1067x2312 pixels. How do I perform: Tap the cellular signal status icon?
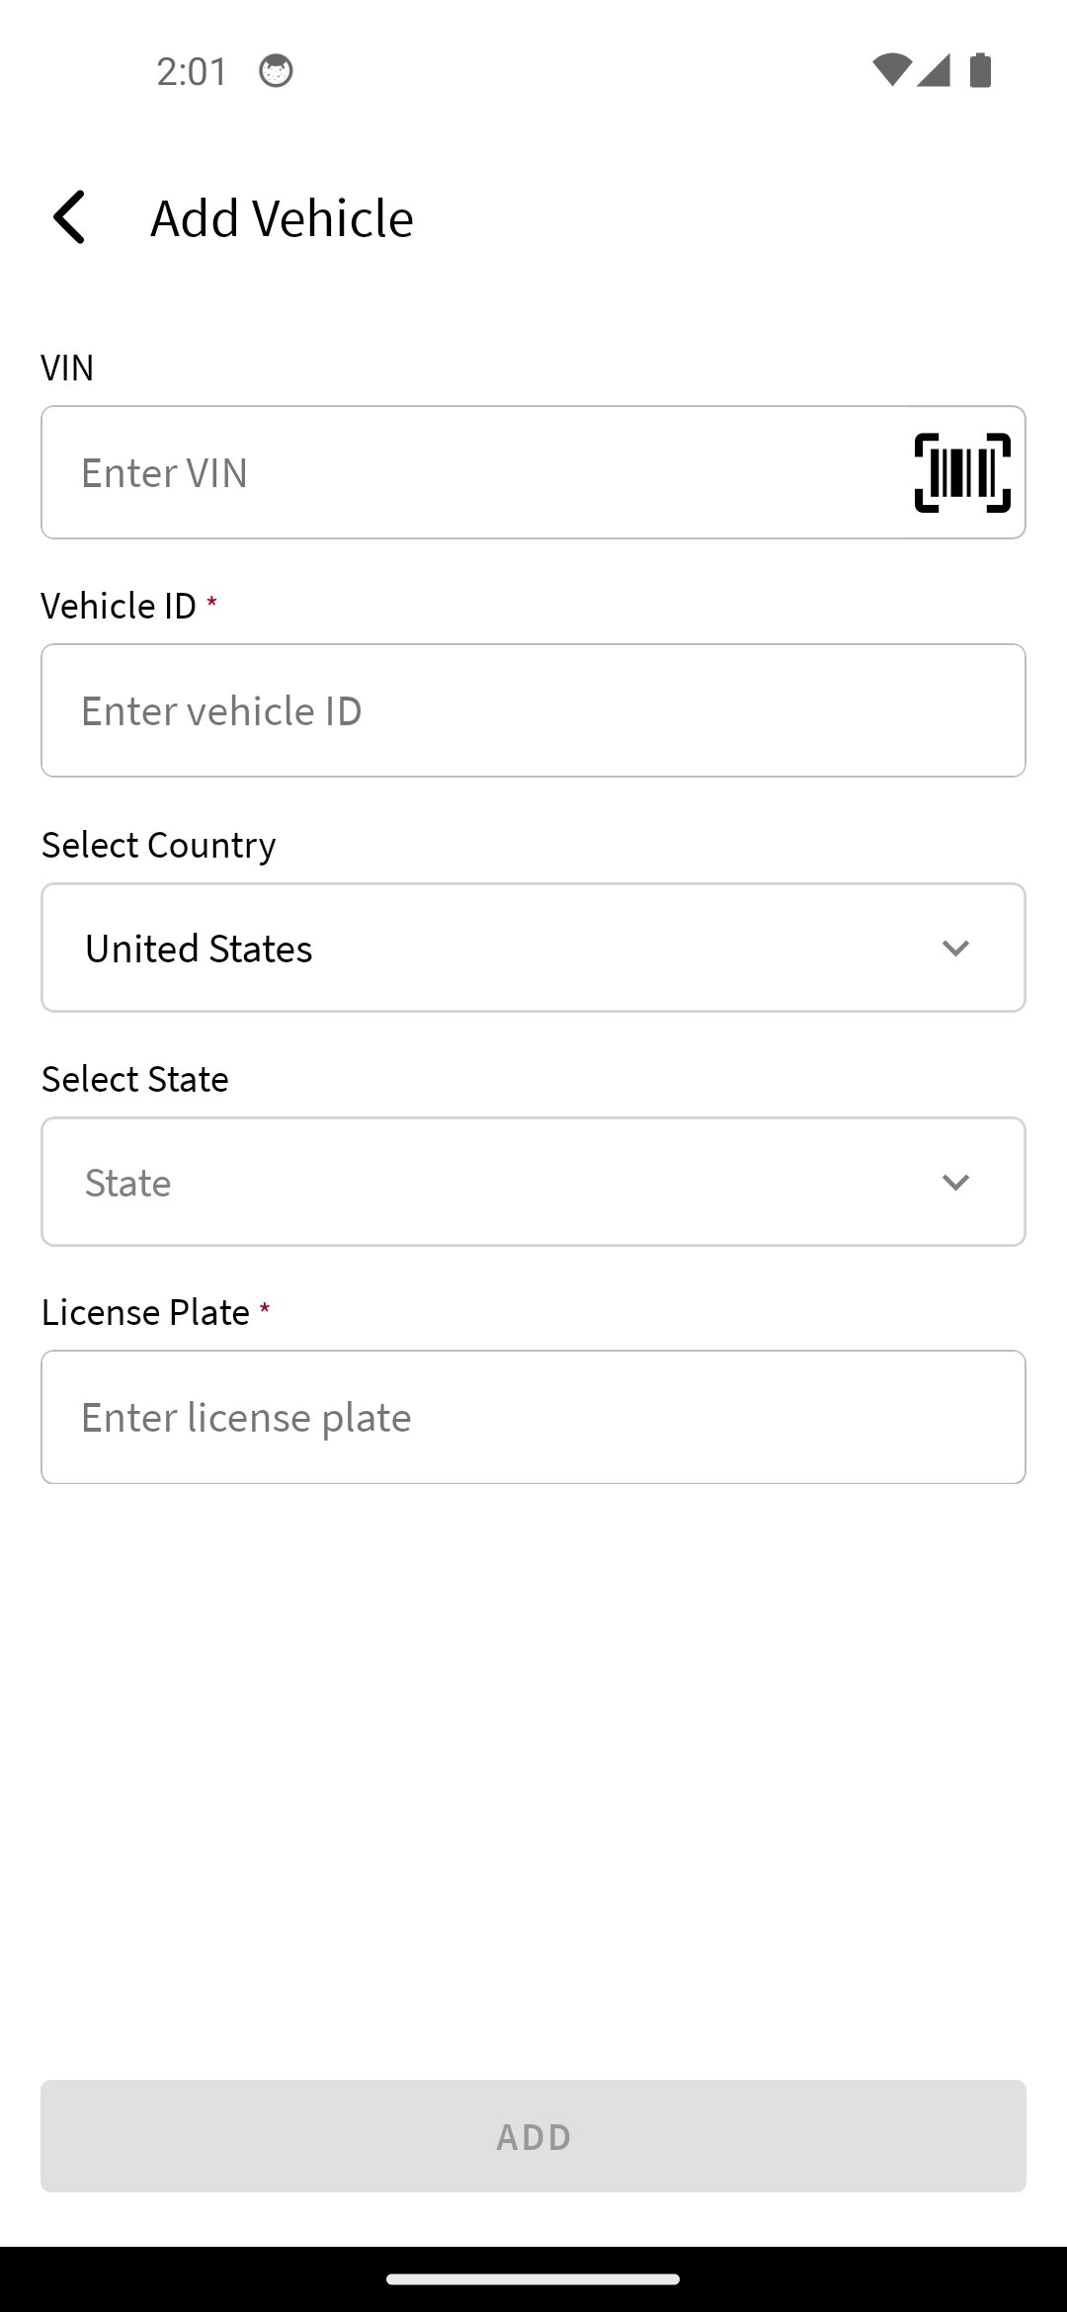click(x=934, y=70)
